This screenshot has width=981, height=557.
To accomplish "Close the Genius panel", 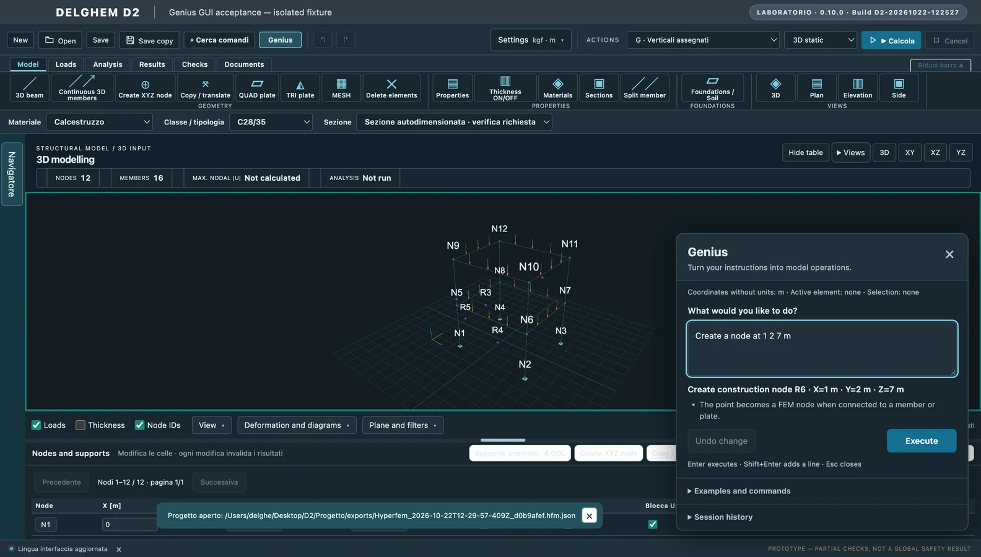I will pos(949,254).
